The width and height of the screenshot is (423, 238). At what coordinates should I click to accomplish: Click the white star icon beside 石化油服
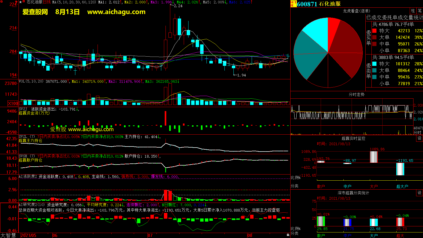[x=21, y=2]
